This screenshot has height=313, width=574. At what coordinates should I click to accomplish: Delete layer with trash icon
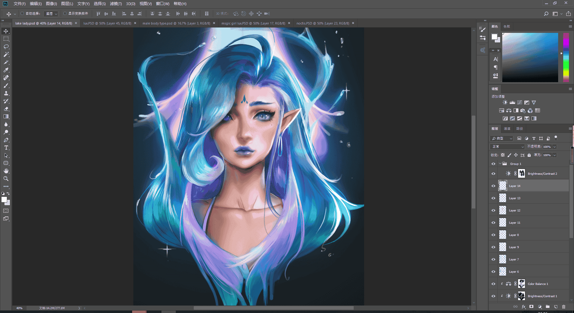564,307
